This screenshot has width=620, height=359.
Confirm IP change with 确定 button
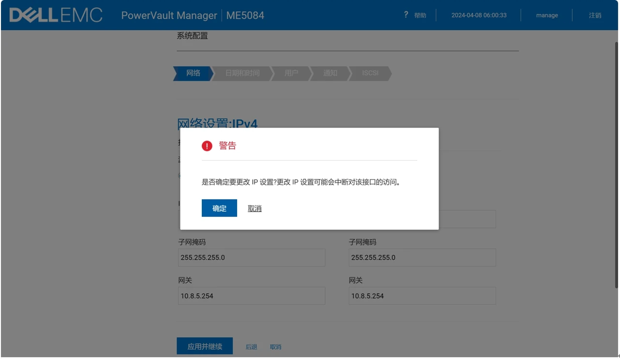(219, 208)
